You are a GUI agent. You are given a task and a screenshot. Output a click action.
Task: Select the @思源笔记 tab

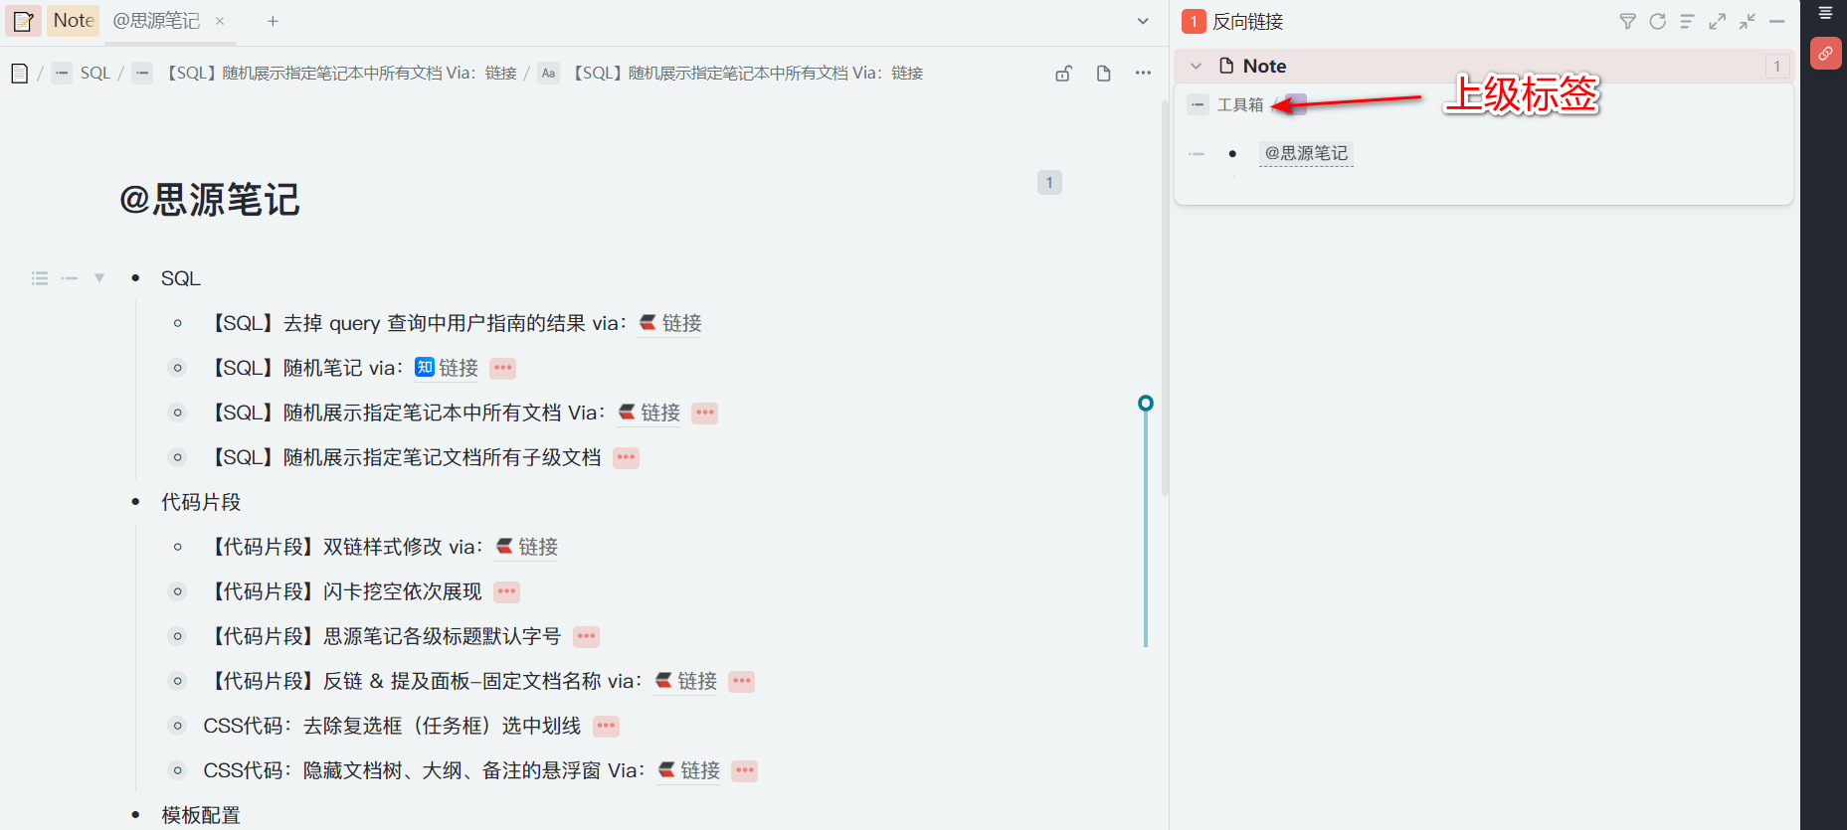click(156, 21)
